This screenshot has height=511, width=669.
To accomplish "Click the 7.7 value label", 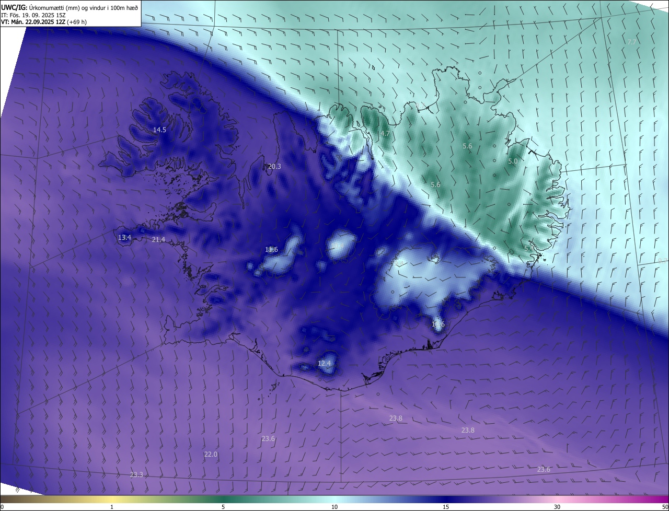I will [632, 42].
